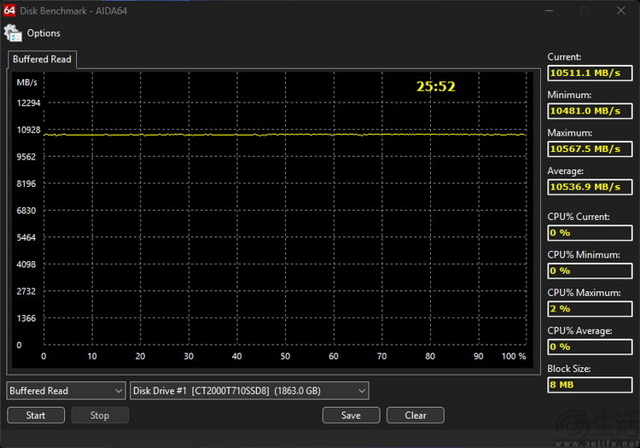Save the benchmark results
Screen dimensions: 640x448
pos(351,416)
